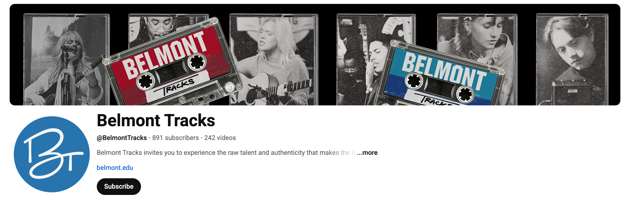The image size is (630, 203).
Task: Click the rightmost banner portrait photo
Action: coord(572,60)
